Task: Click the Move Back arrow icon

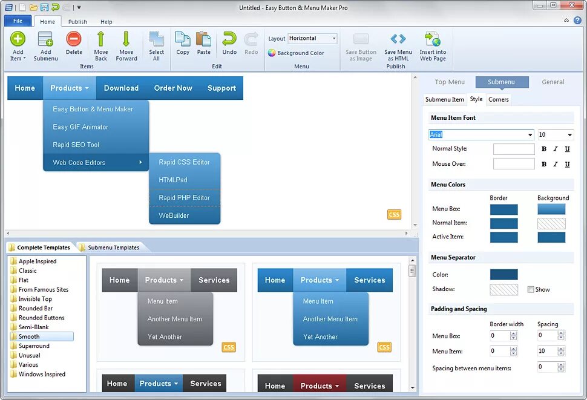Action: coord(100,39)
